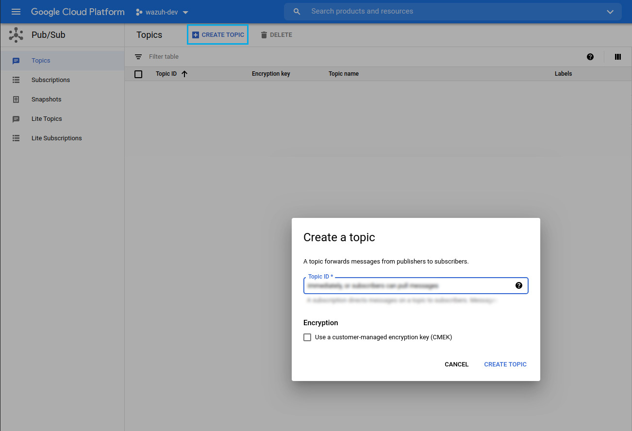632x431 pixels.
Task: Open the hamburger navigation menu
Action: [x=16, y=12]
